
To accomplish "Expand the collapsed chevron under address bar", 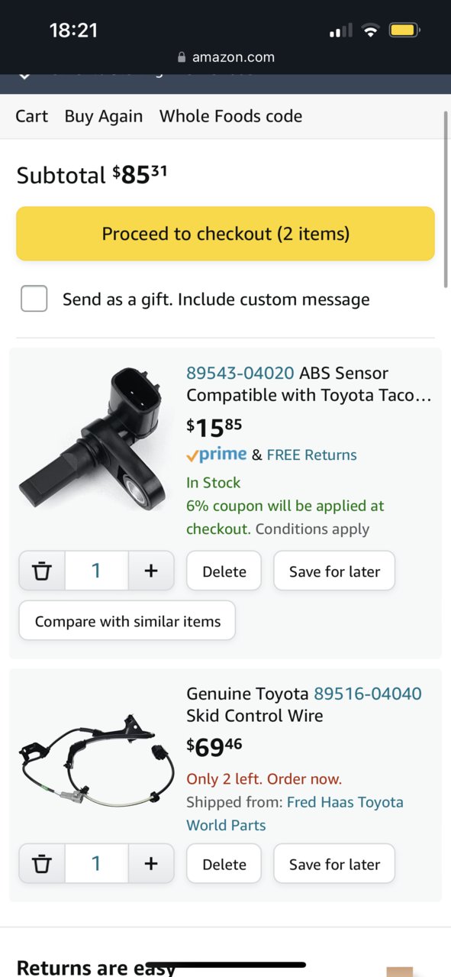I will coord(24,76).
